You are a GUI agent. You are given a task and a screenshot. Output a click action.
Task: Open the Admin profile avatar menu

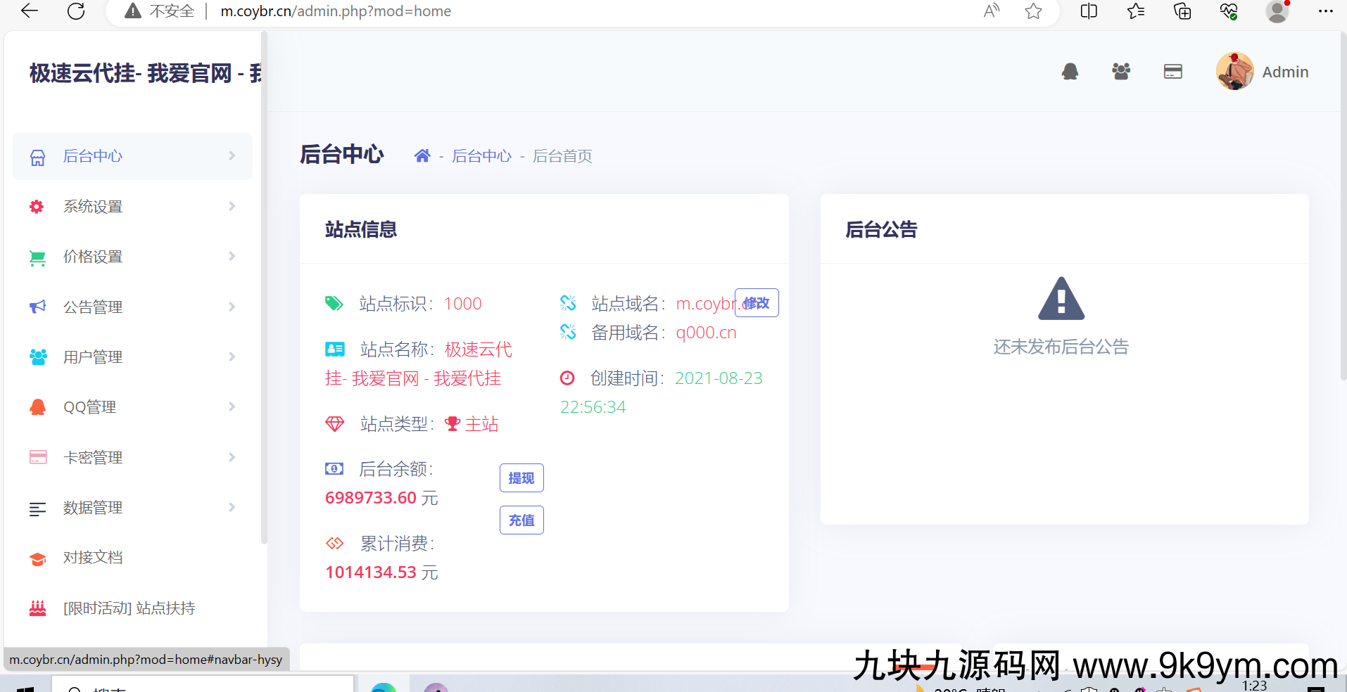(1234, 71)
